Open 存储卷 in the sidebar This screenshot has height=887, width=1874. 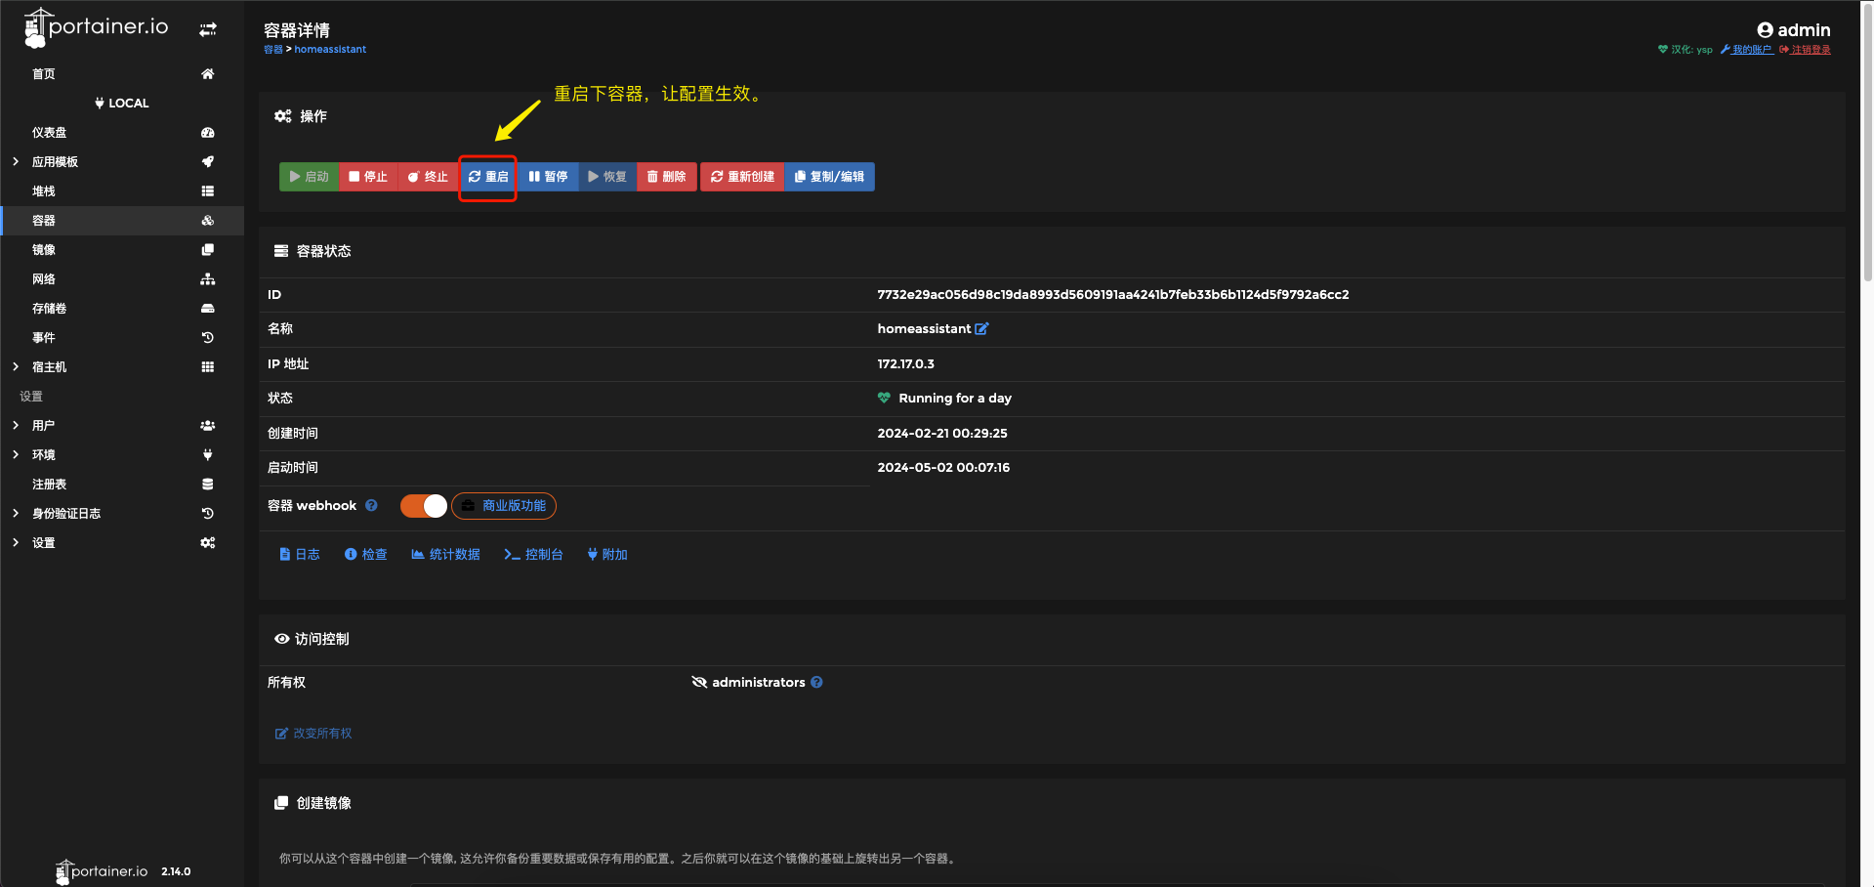click(50, 309)
